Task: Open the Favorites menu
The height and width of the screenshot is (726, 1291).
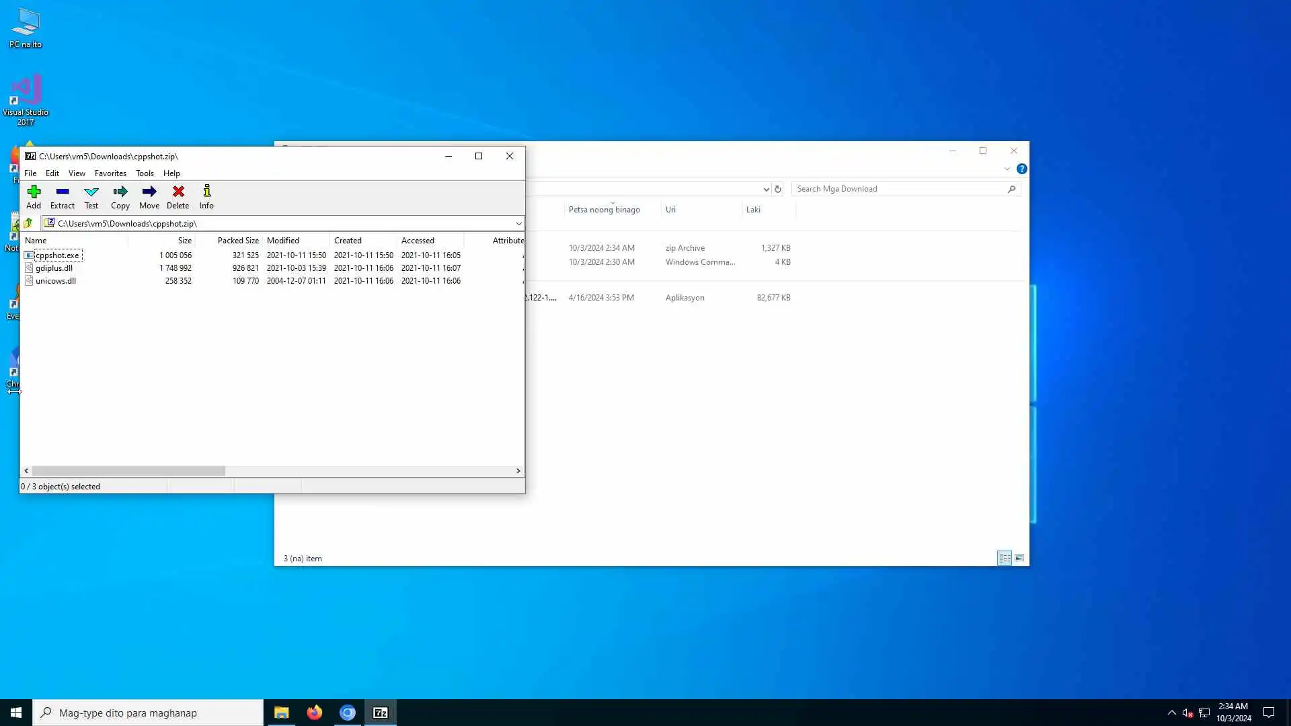Action: pos(110,173)
